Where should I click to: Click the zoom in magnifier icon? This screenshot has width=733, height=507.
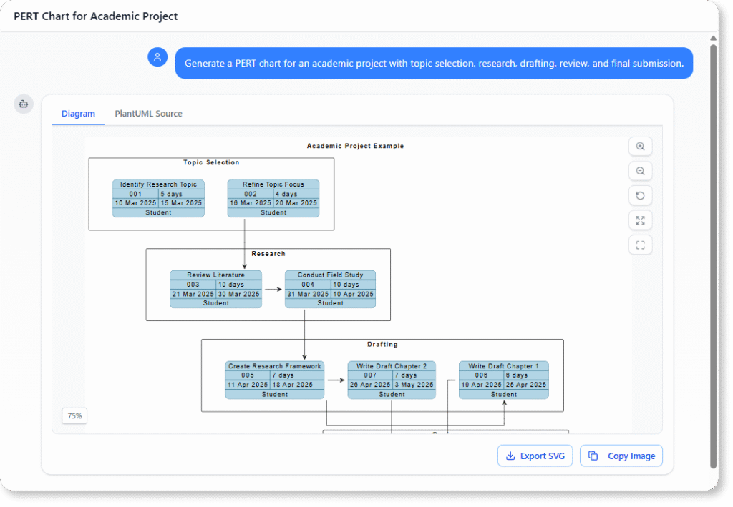(640, 147)
